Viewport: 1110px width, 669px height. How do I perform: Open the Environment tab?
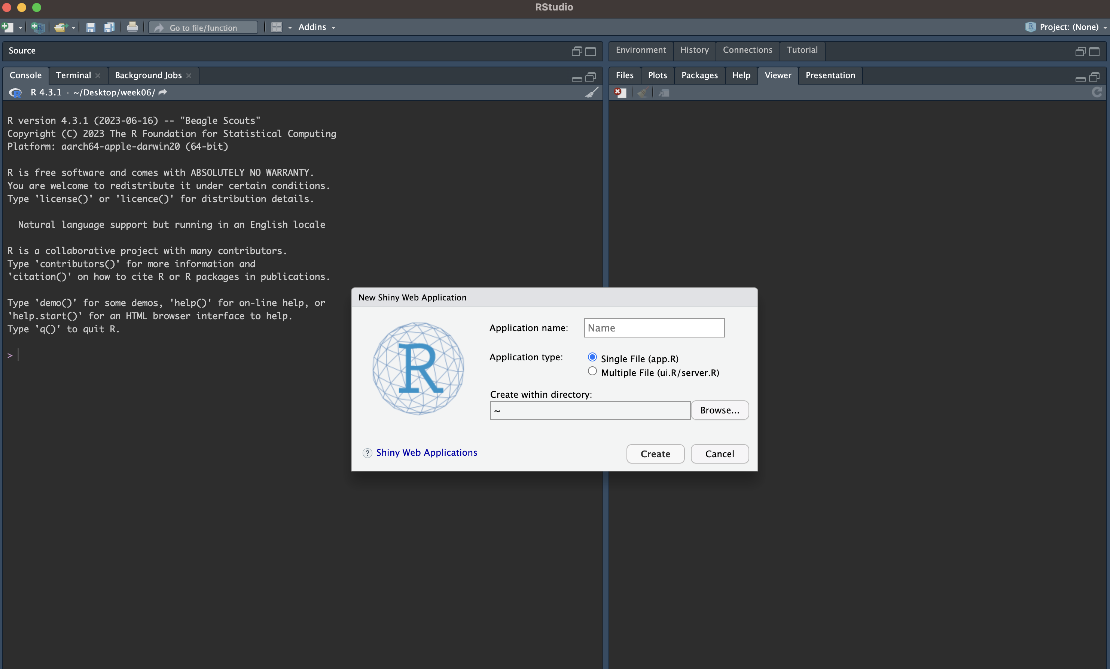[641, 50]
